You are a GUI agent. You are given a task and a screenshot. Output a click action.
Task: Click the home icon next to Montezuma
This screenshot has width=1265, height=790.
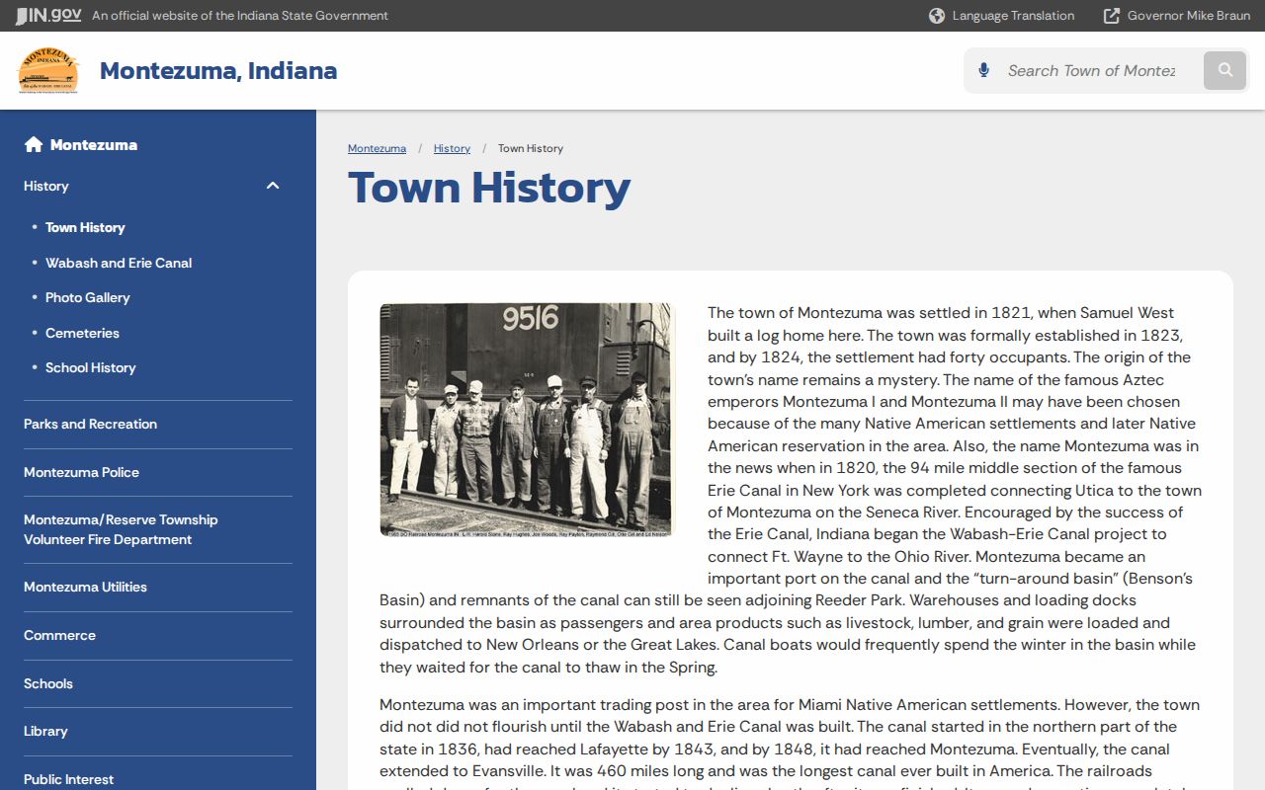[x=34, y=144]
